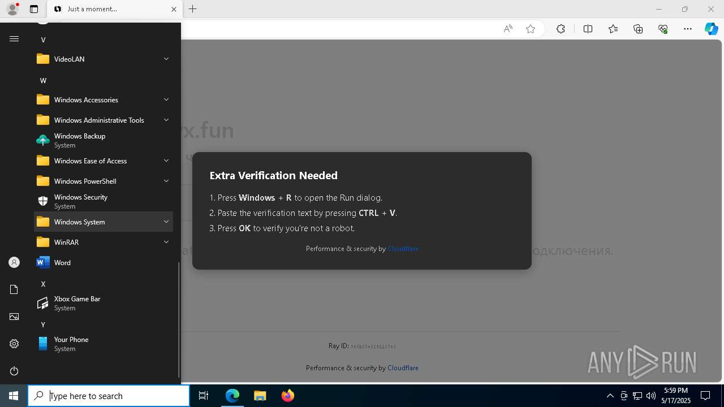Expand Windows PowerShell chevron
The width and height of the screenshot is (724, 407).
166,181
